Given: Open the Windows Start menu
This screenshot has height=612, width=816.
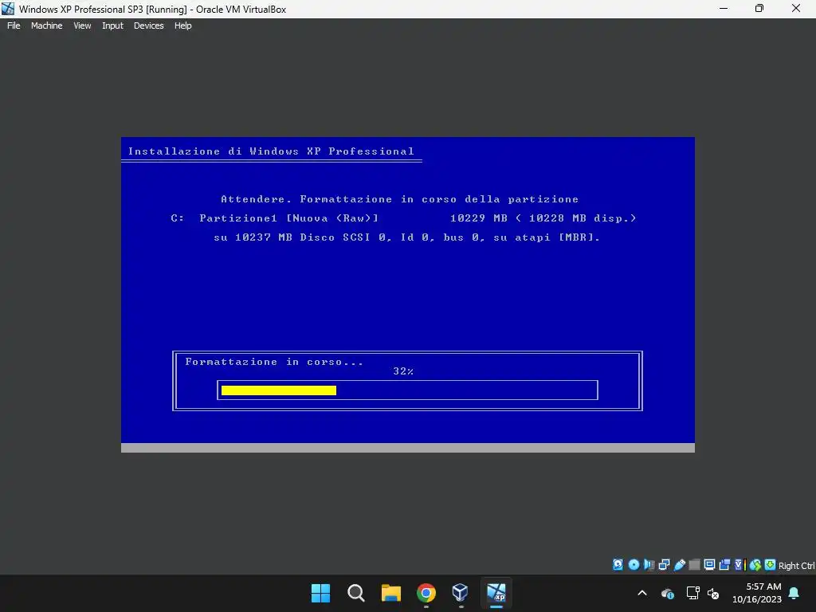Looking at the screenshot, I should coord(320,593).
